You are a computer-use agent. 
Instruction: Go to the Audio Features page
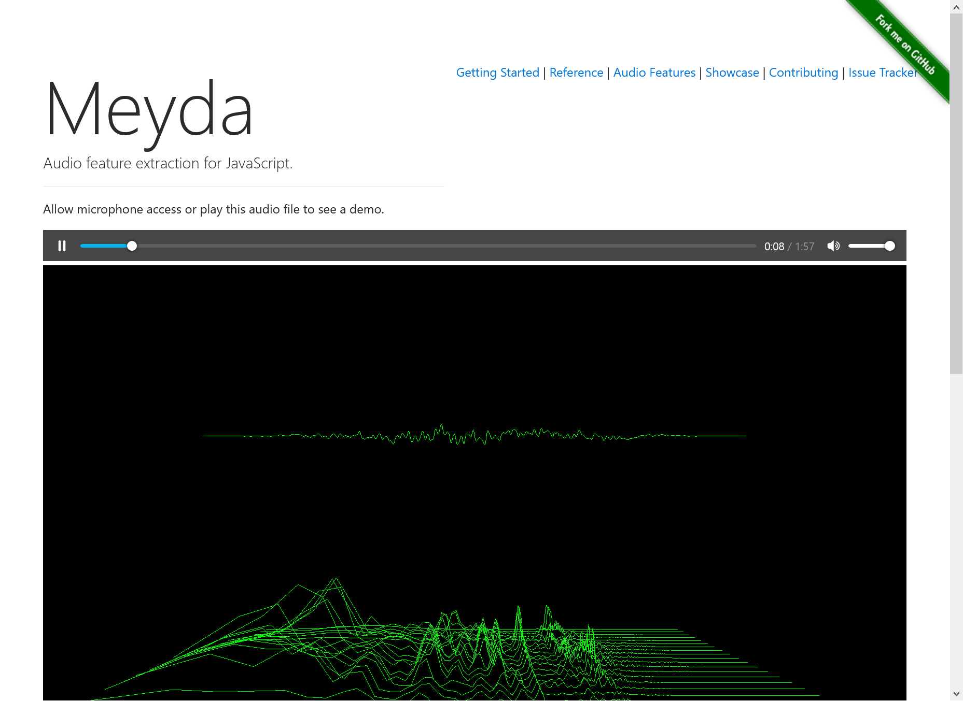point(654,73)
